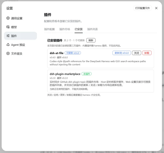Open Agent 预设 section
Image resolution: width=164 pixels, height=153 pixels.
click(x=20, y=45)
